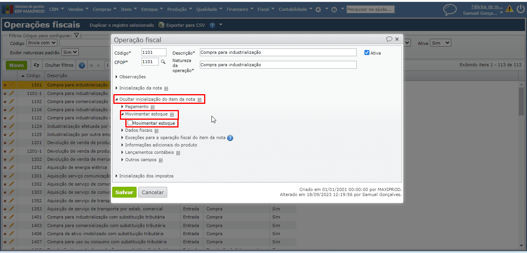This screenshot has height=253, width=527.
Task: Open the dialog comment bubble icon
Action: [389, 39]
